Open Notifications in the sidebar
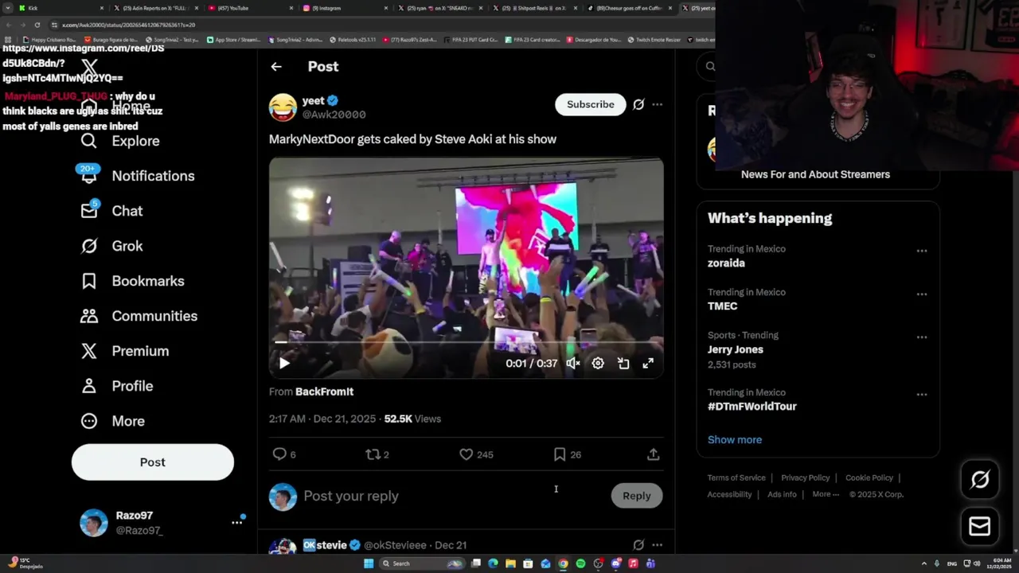The height and width of the screenshot is (573, 1019). 136,176
